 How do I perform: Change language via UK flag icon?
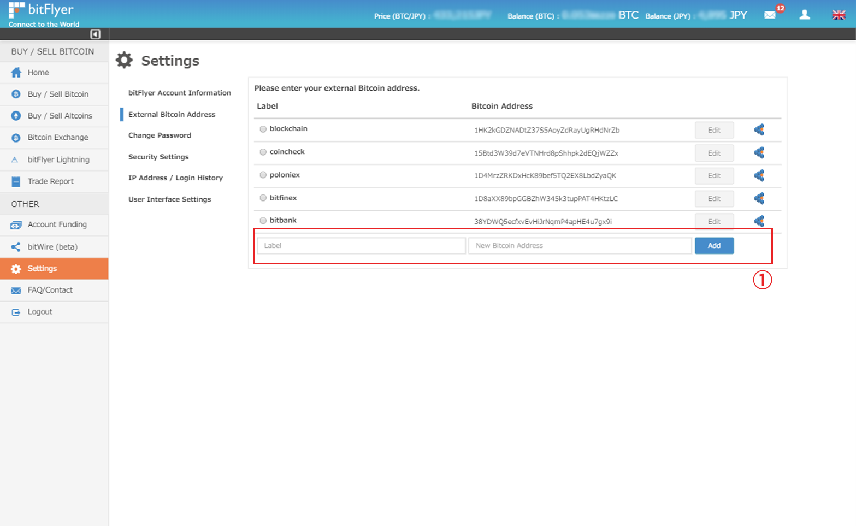click(x=839, y=15)
